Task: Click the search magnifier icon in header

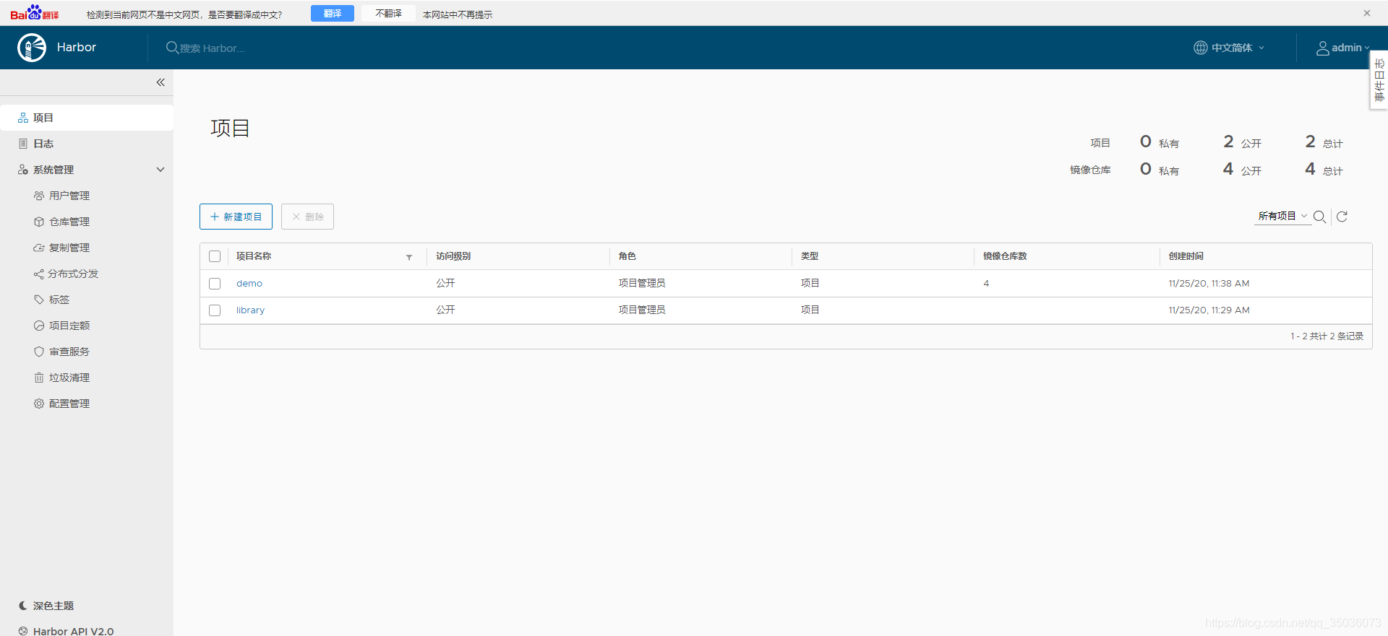Action: click(172, 48)
